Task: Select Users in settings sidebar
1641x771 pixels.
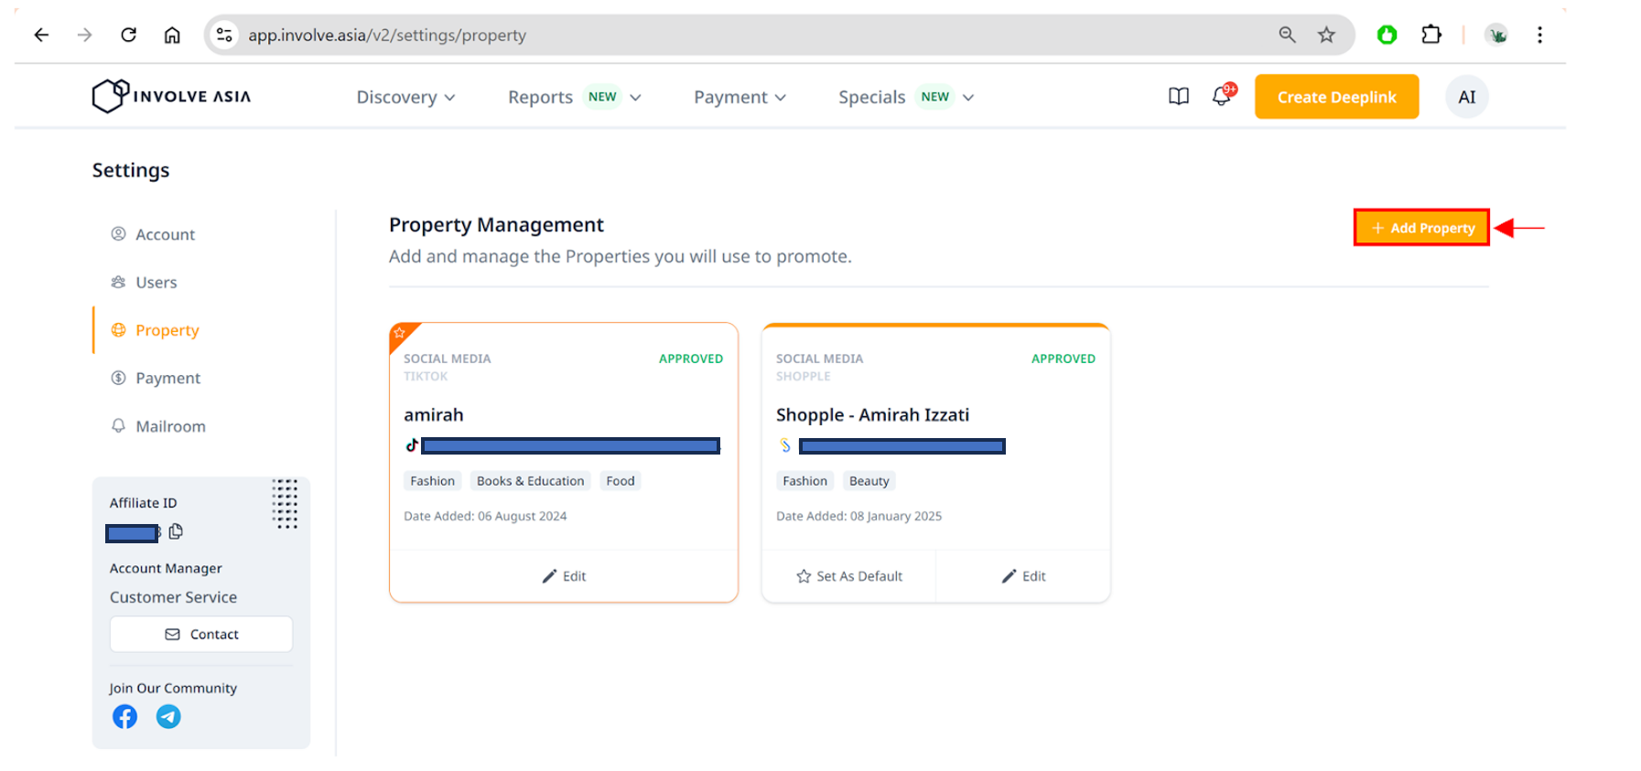Action: (x=156, y=283)
